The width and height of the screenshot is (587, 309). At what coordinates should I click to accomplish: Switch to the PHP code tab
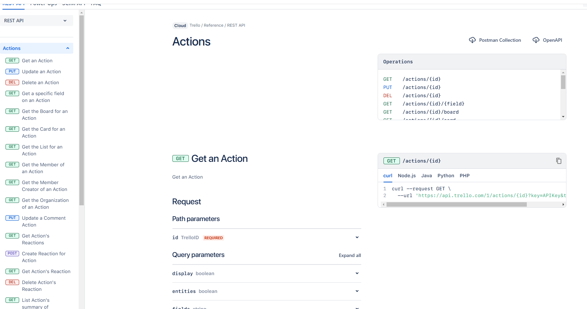(x=465, y=176)
